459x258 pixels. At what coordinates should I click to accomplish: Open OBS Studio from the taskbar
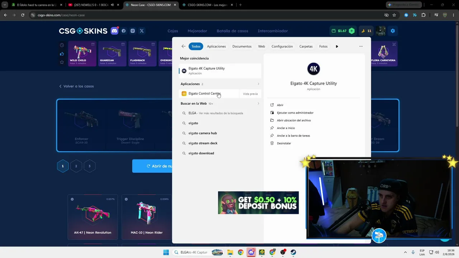pos(283,252)
